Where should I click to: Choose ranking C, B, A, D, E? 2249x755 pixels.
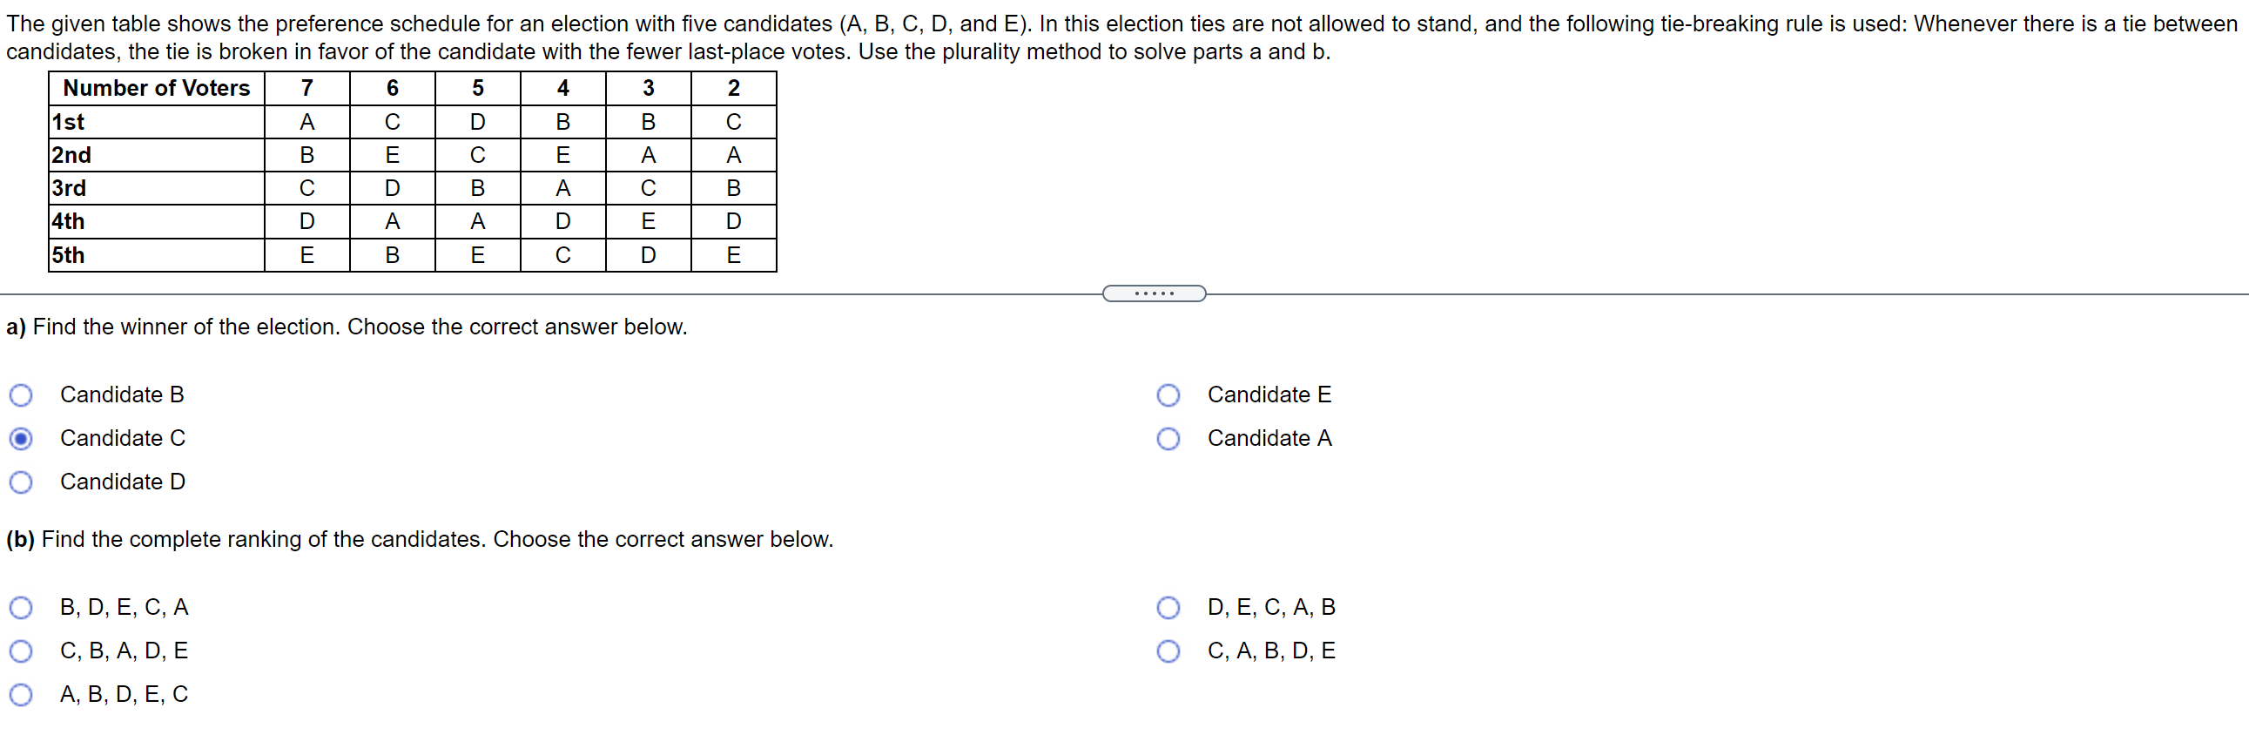tap(21, 651)
